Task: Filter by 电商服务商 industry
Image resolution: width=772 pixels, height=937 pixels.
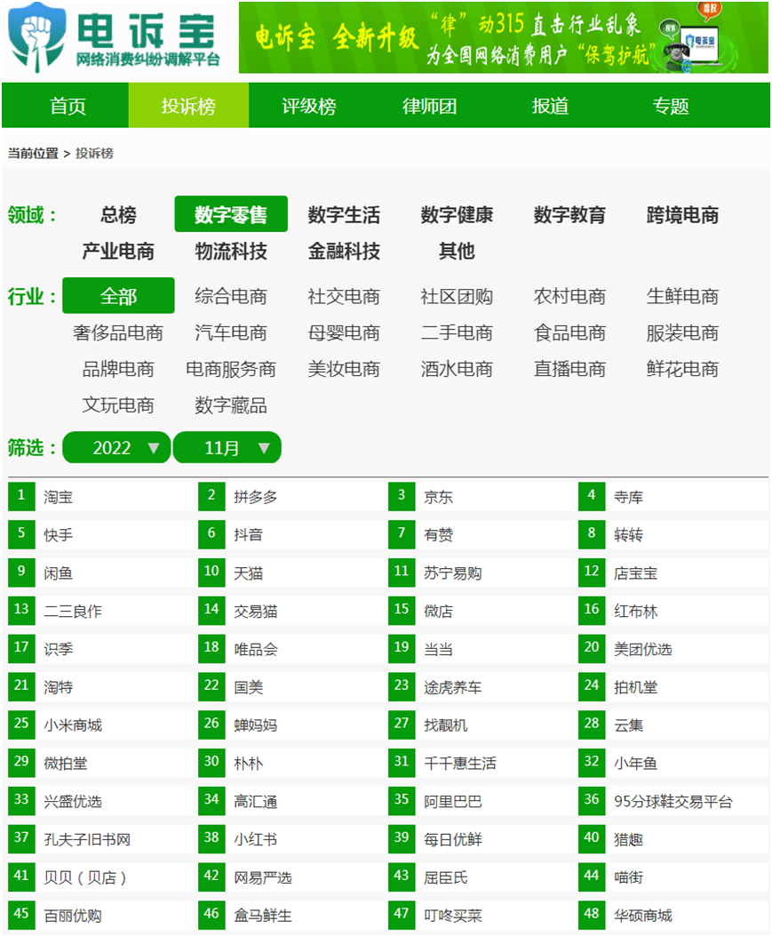Action: pyautogui.click(x=231, y=369)
